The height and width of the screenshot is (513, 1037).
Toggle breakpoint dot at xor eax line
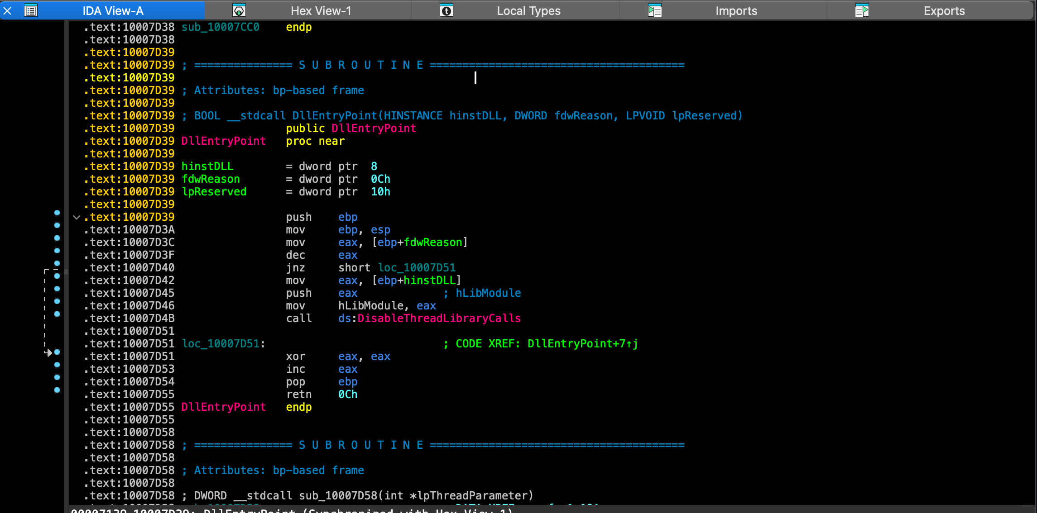point(57,352)
